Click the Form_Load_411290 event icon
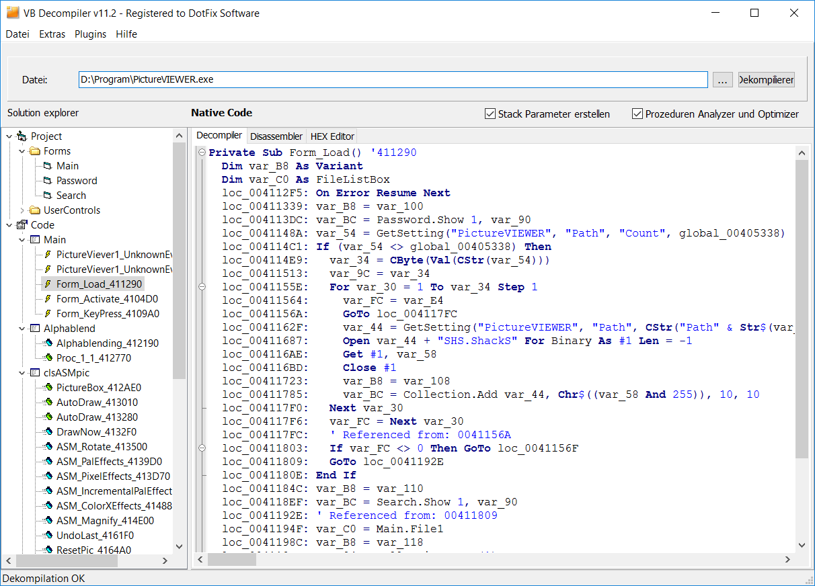 [x=47, y=284]
